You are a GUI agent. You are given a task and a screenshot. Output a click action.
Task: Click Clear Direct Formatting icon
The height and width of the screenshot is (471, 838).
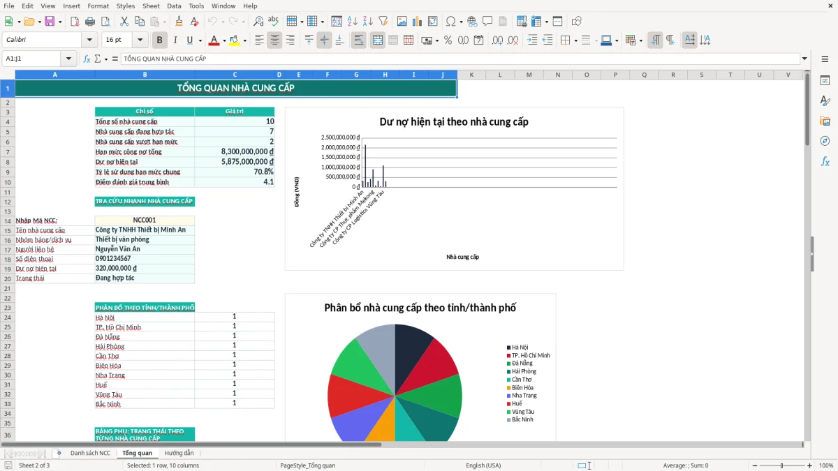(x=193, y=22)
